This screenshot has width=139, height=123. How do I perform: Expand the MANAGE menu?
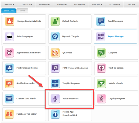point(9,5)
